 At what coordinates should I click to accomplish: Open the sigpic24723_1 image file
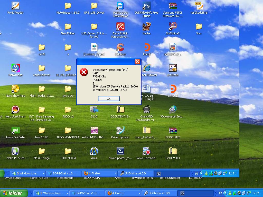[173, 47]
